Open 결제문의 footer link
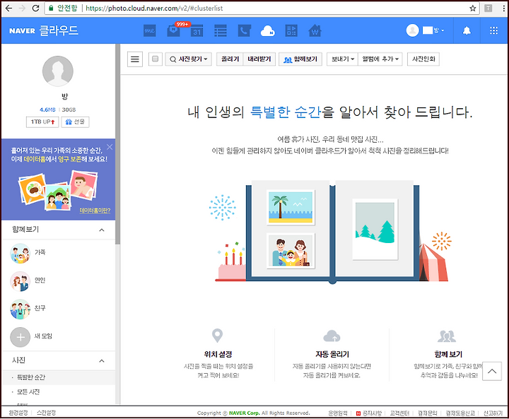Viewport: 509px width, 419px height. coord(427,413)
